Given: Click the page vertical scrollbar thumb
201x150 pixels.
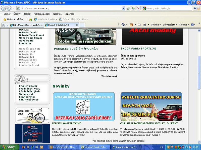Looking at the screenshot, I should pos(199,73).
